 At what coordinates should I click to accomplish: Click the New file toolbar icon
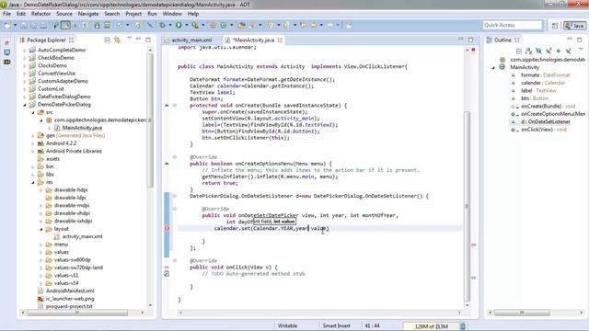click(x=7, y=25)
